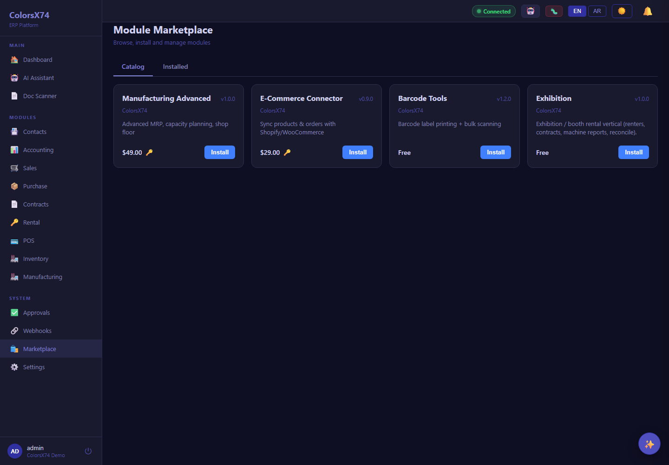The height and width of the screenshot is (465, 669).
Task: Click license key icon on E-Commerce Connector card
Action: click(x=287, y=153)
